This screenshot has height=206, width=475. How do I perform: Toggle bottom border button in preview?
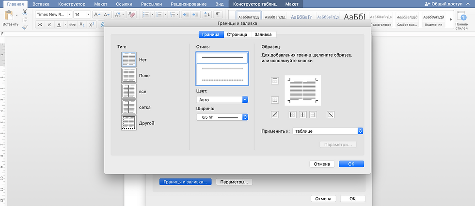pos(275,100)
